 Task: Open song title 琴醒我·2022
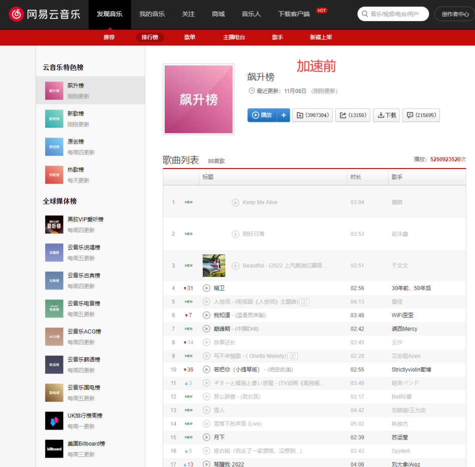tap(229, 464)
